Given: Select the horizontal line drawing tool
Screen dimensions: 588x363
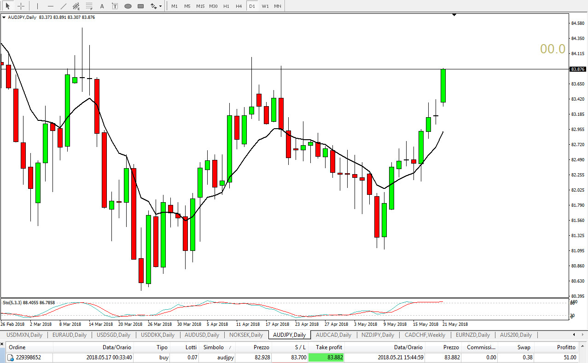Looking at the screenshot, I should 51,6.
